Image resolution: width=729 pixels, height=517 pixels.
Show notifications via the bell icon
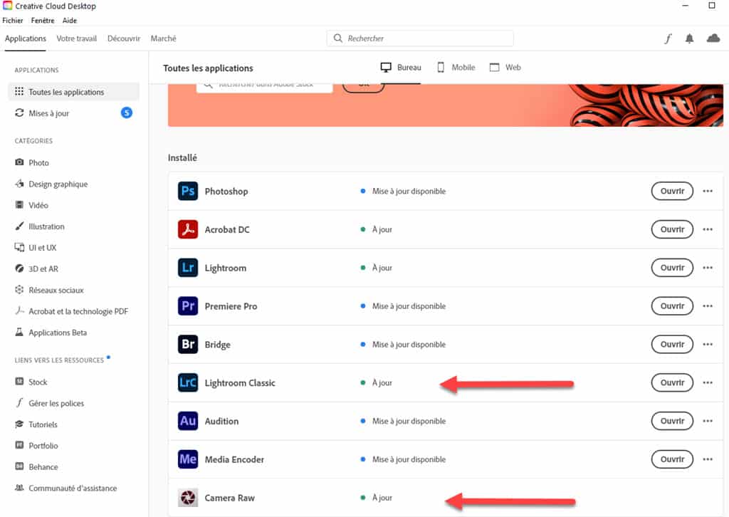click(x=689, y=38)
